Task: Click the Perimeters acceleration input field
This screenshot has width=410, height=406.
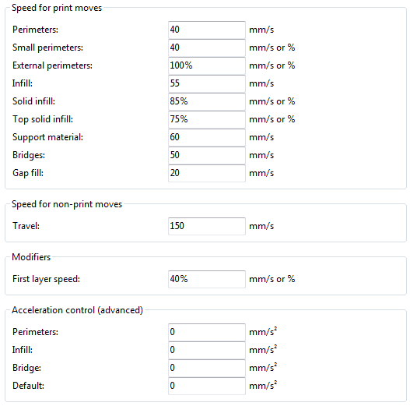Action: click(207, 332)
